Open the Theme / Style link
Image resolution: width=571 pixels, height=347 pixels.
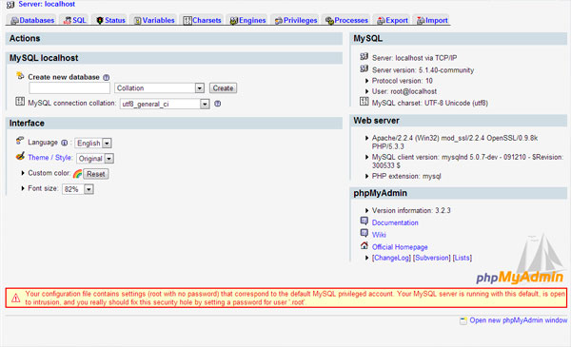point(49,158)
